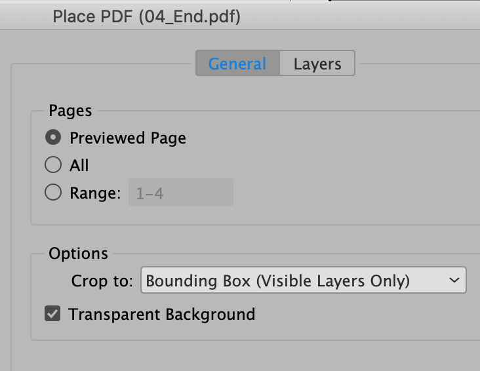The image size is (480, 371).
Task: Click the Transparent Background label
Action: tap(161, 315)
